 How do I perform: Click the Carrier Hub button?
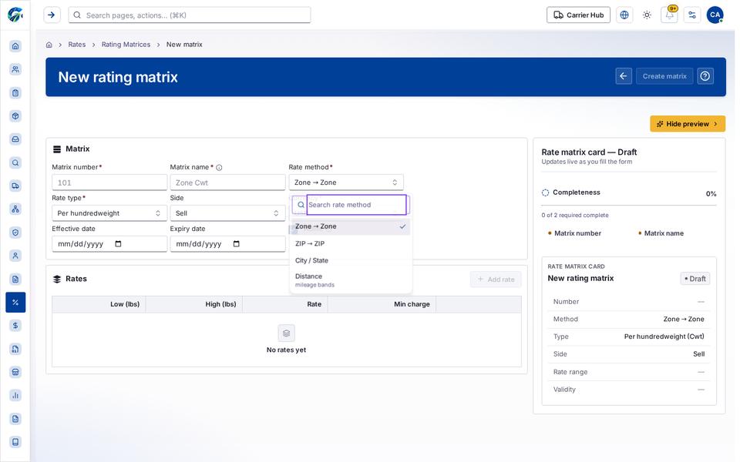coord(578,15)
